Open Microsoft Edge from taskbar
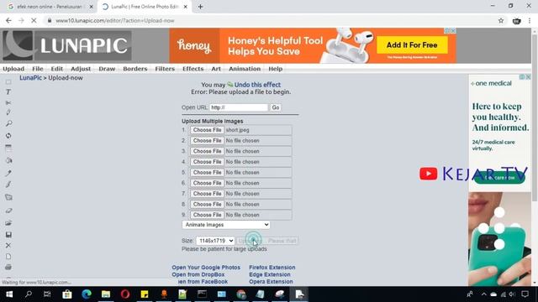Image resolution: width=538 pixels, height=302 pixels. click(x=87, y=294)
